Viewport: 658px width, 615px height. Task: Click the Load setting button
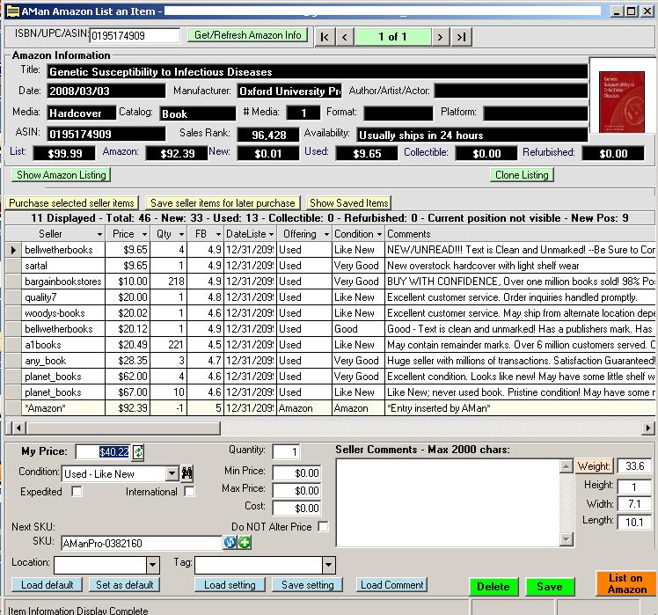[230, 585]
